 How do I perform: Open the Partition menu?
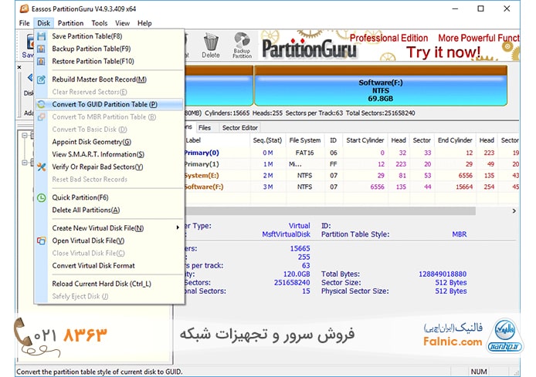71,23
